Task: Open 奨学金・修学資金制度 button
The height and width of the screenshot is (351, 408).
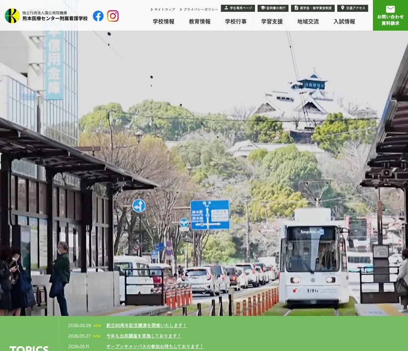Action: [x=313, y=8]
